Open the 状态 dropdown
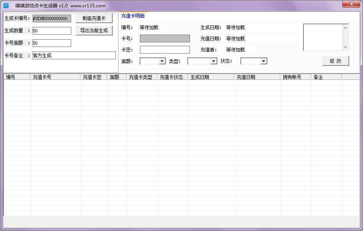Viewport: 363px width, 231px height. [263, 61]
